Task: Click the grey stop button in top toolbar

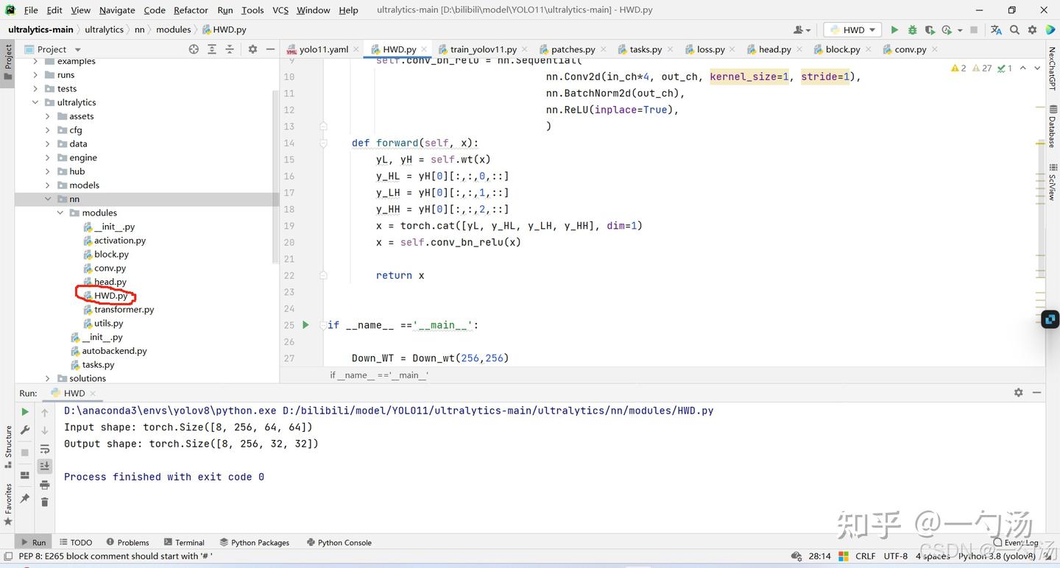Action: (x=974, y=29)
